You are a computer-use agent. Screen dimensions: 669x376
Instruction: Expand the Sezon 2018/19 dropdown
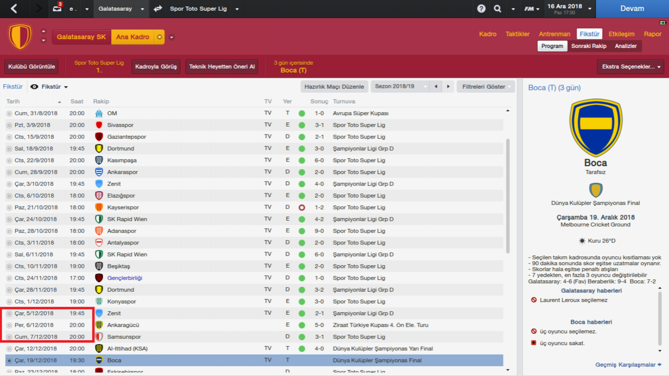400,86
